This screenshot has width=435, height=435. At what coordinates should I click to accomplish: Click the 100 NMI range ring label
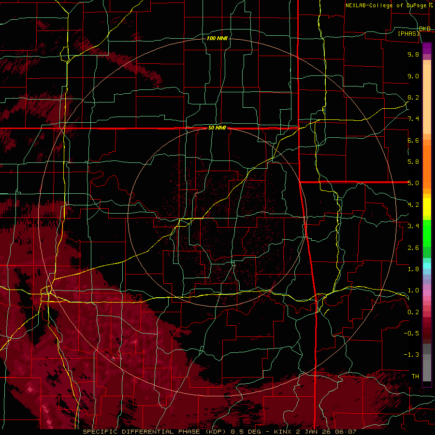[217, 38]
